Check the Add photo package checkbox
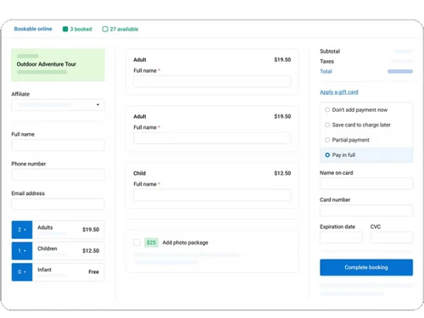This screenshot has height=318, width=424. (137, 243)
